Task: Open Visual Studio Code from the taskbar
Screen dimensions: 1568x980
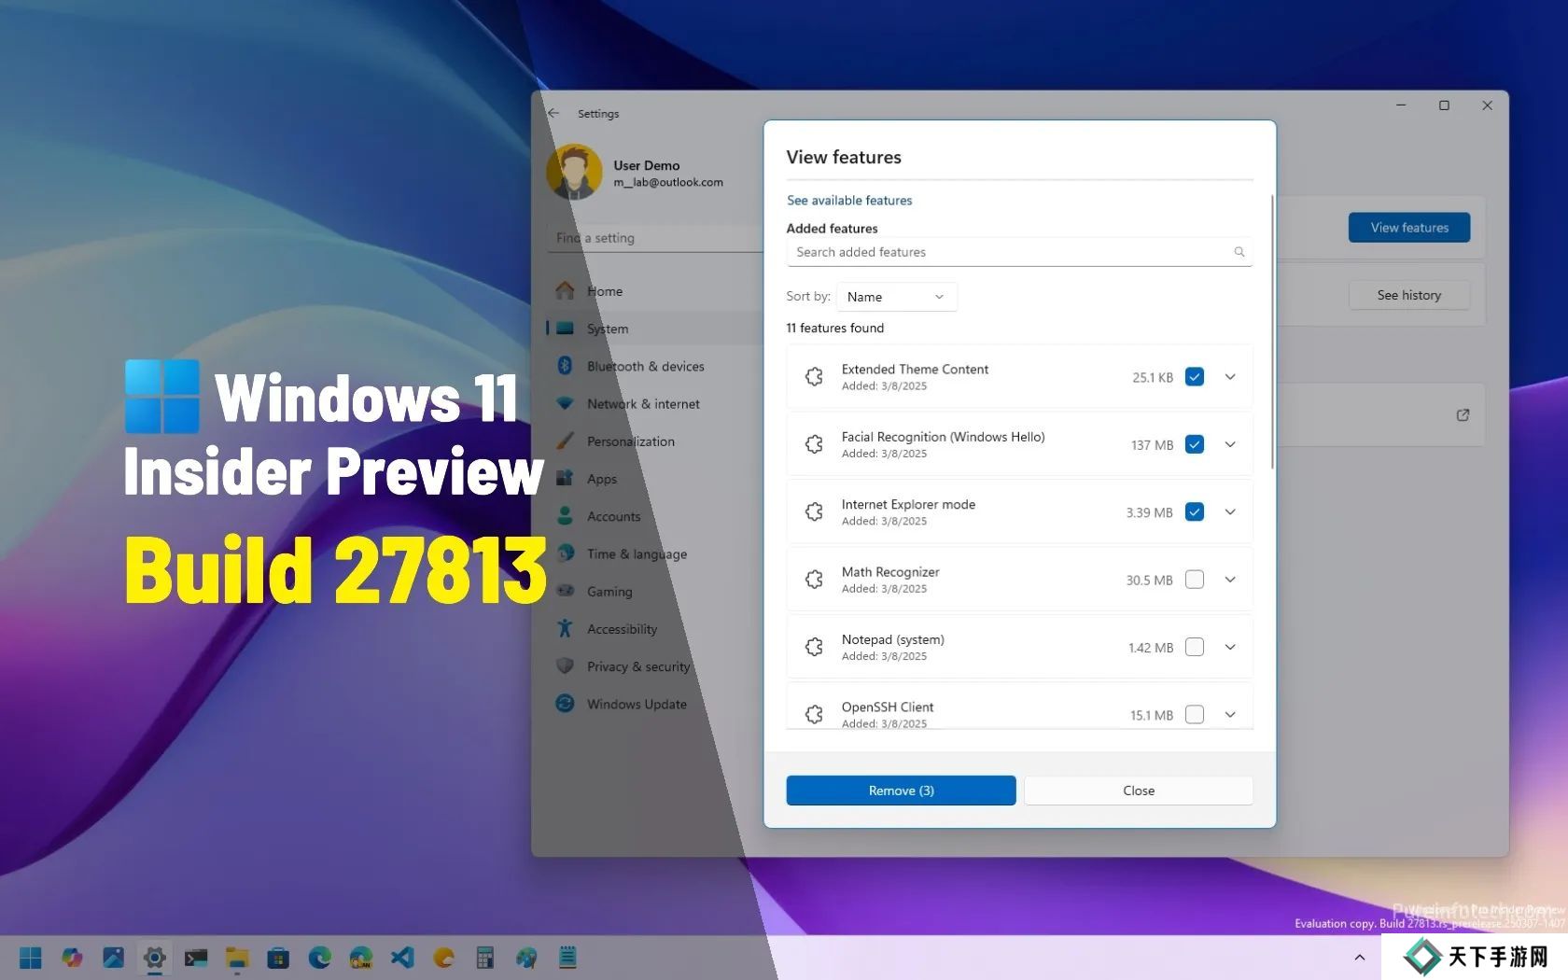Action: pos(402,958)
